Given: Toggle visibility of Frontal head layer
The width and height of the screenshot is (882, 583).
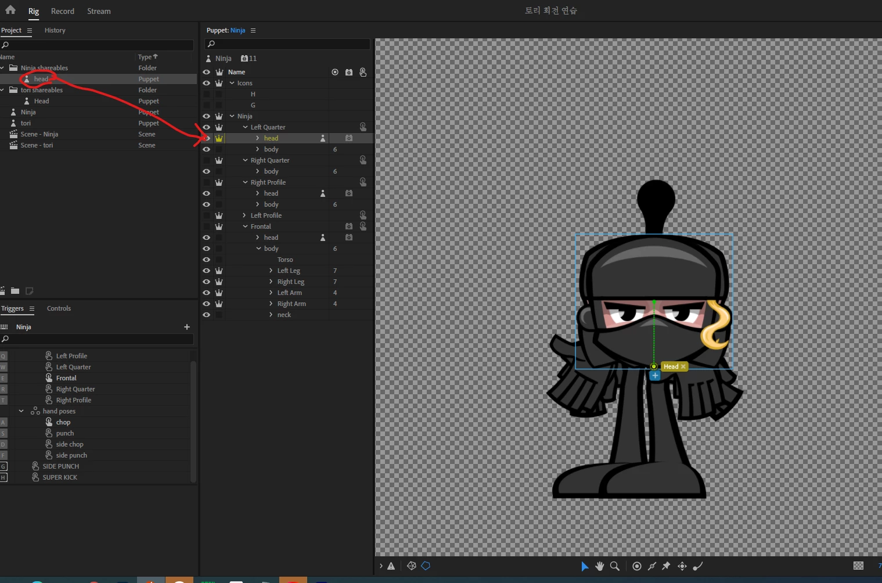Looking at the screenshot, I should click(x=206, y=237).
